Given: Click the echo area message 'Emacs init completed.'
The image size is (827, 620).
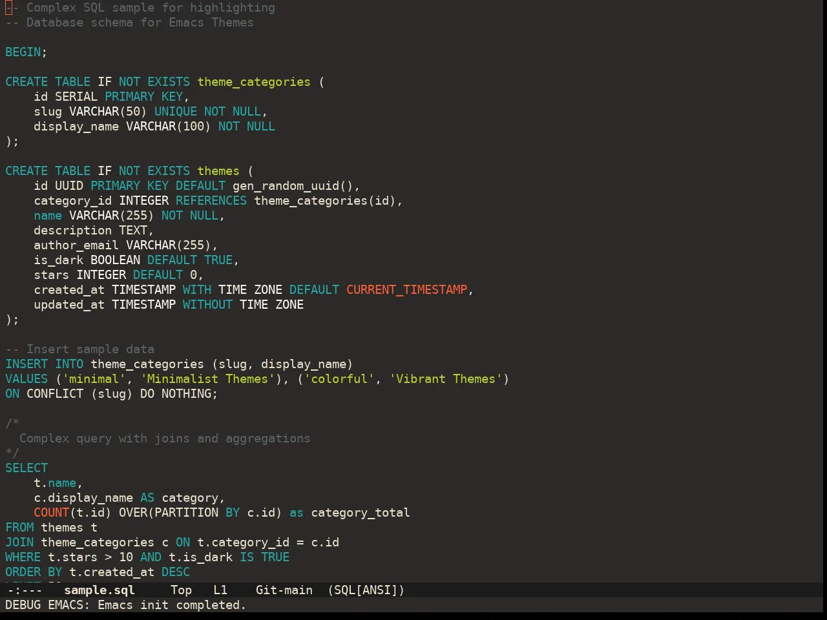Looking at the screenshot, I should tap(172, 605).
